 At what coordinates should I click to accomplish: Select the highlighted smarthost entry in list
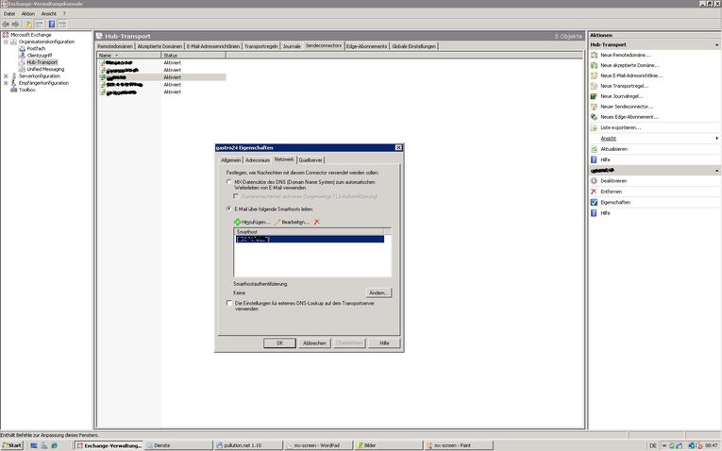[310, 240]
